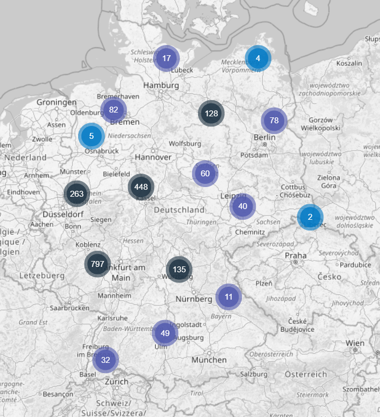Click the Salzburg city label
The image size is (380, 417).
tap(254, 374)
